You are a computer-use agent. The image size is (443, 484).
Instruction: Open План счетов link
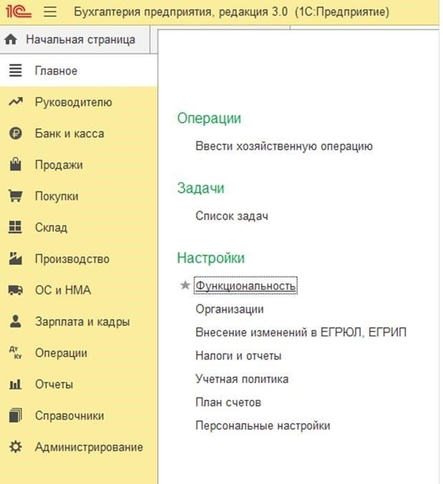pos(228,402)
